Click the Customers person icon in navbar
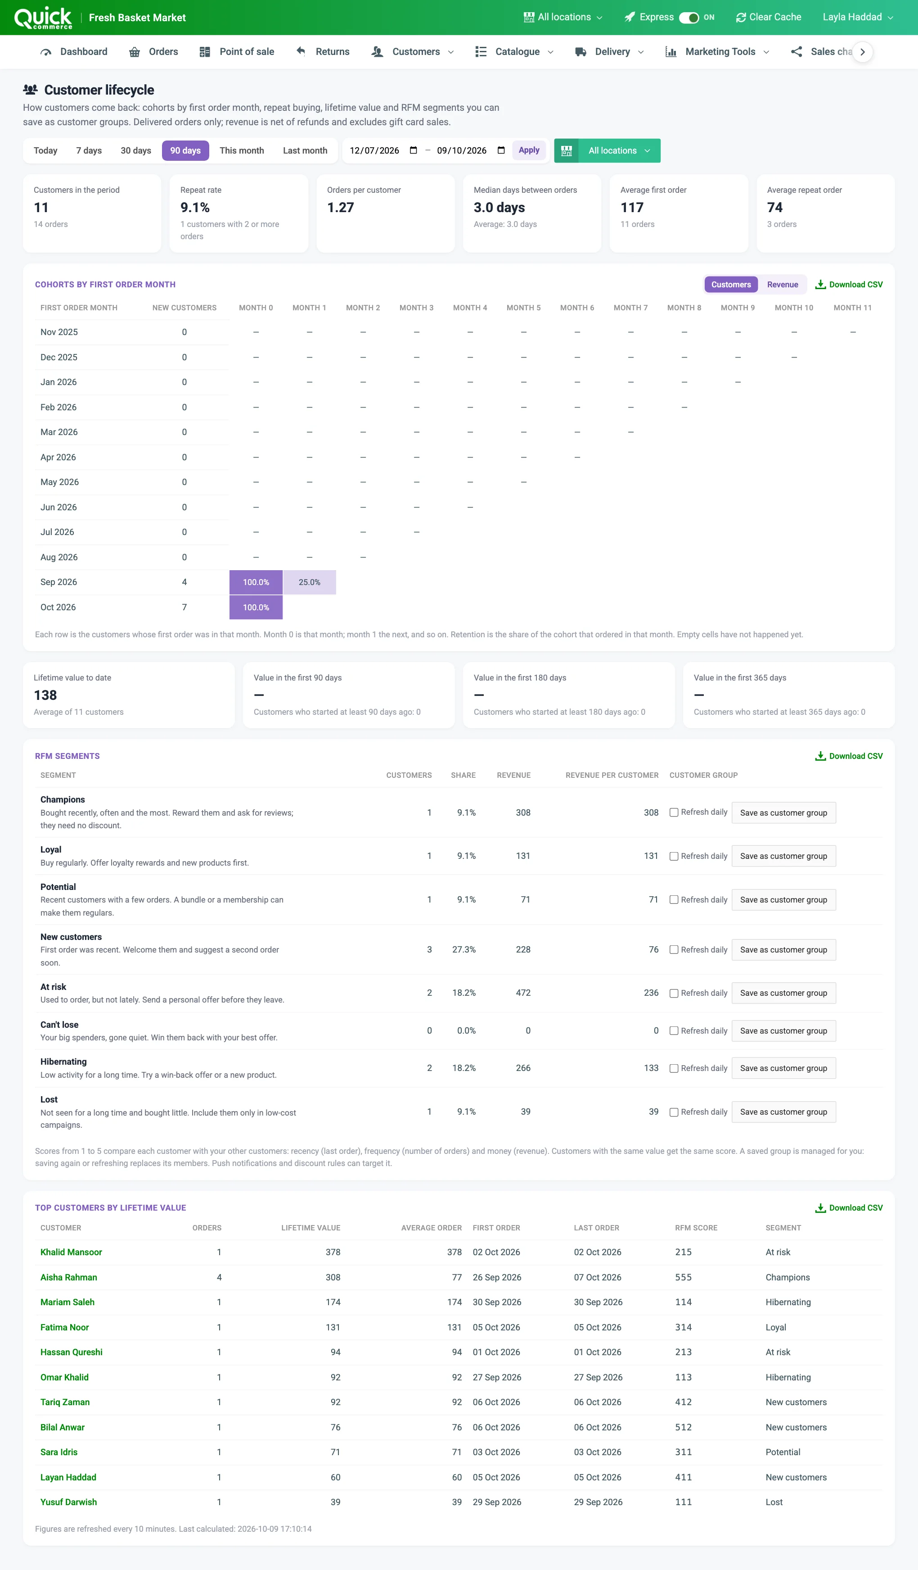The width and height of the screenshot is (918, 1570). coord(377,52)
